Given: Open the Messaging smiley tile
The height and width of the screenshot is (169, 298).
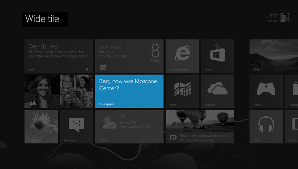Looking at the screenshot, I should pyautogui.click(x=76, y=127).
